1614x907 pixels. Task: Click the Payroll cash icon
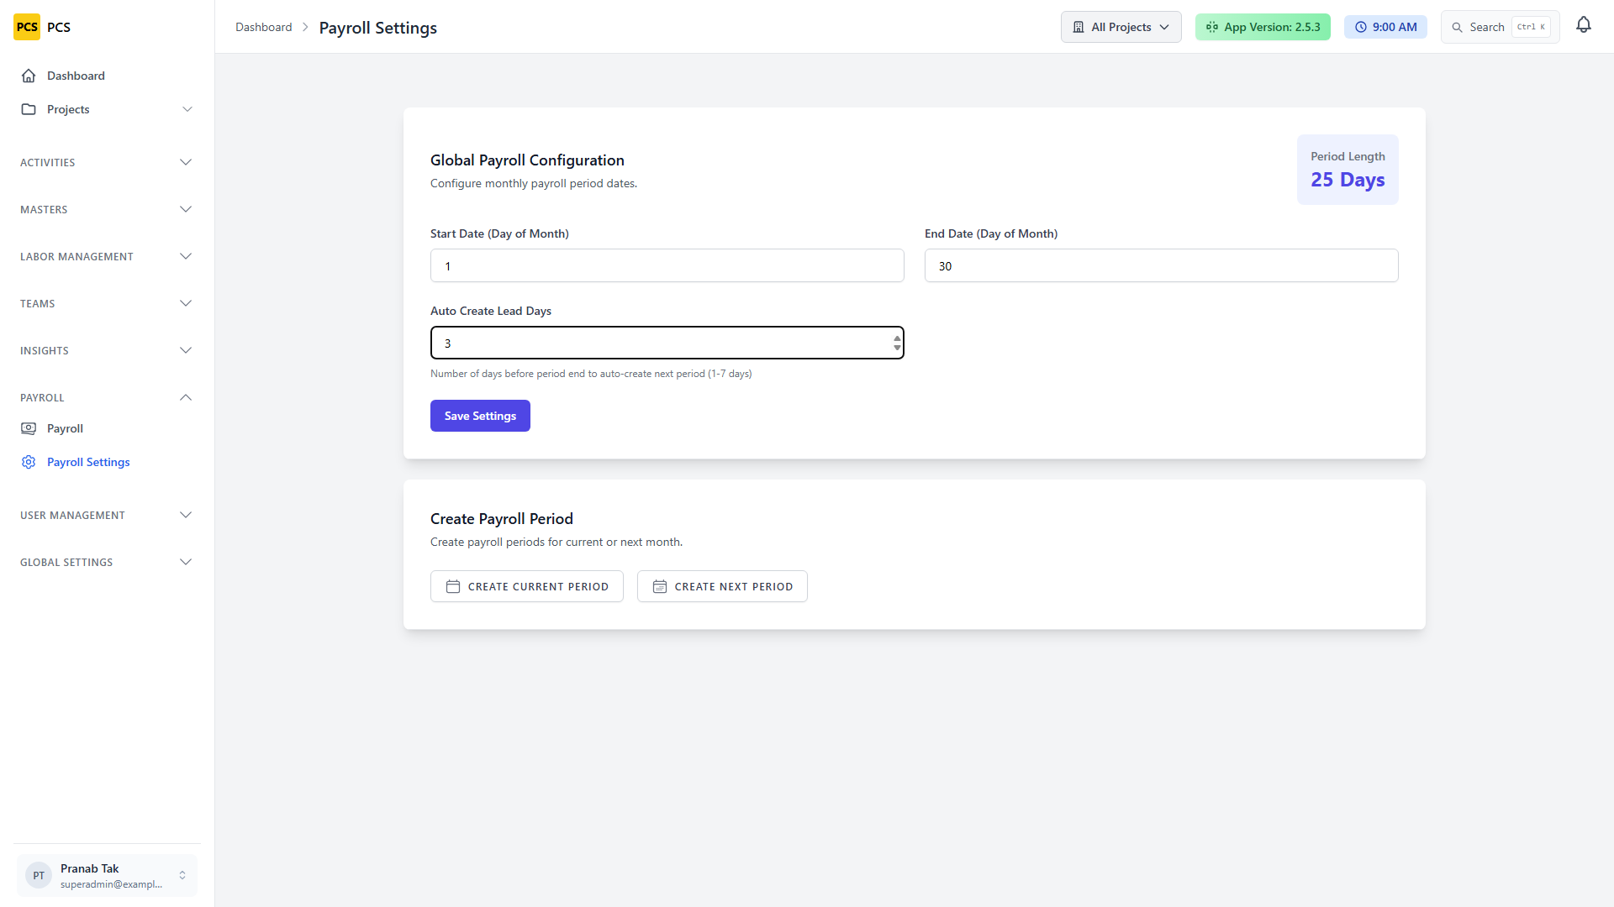[x=29, y=428]
